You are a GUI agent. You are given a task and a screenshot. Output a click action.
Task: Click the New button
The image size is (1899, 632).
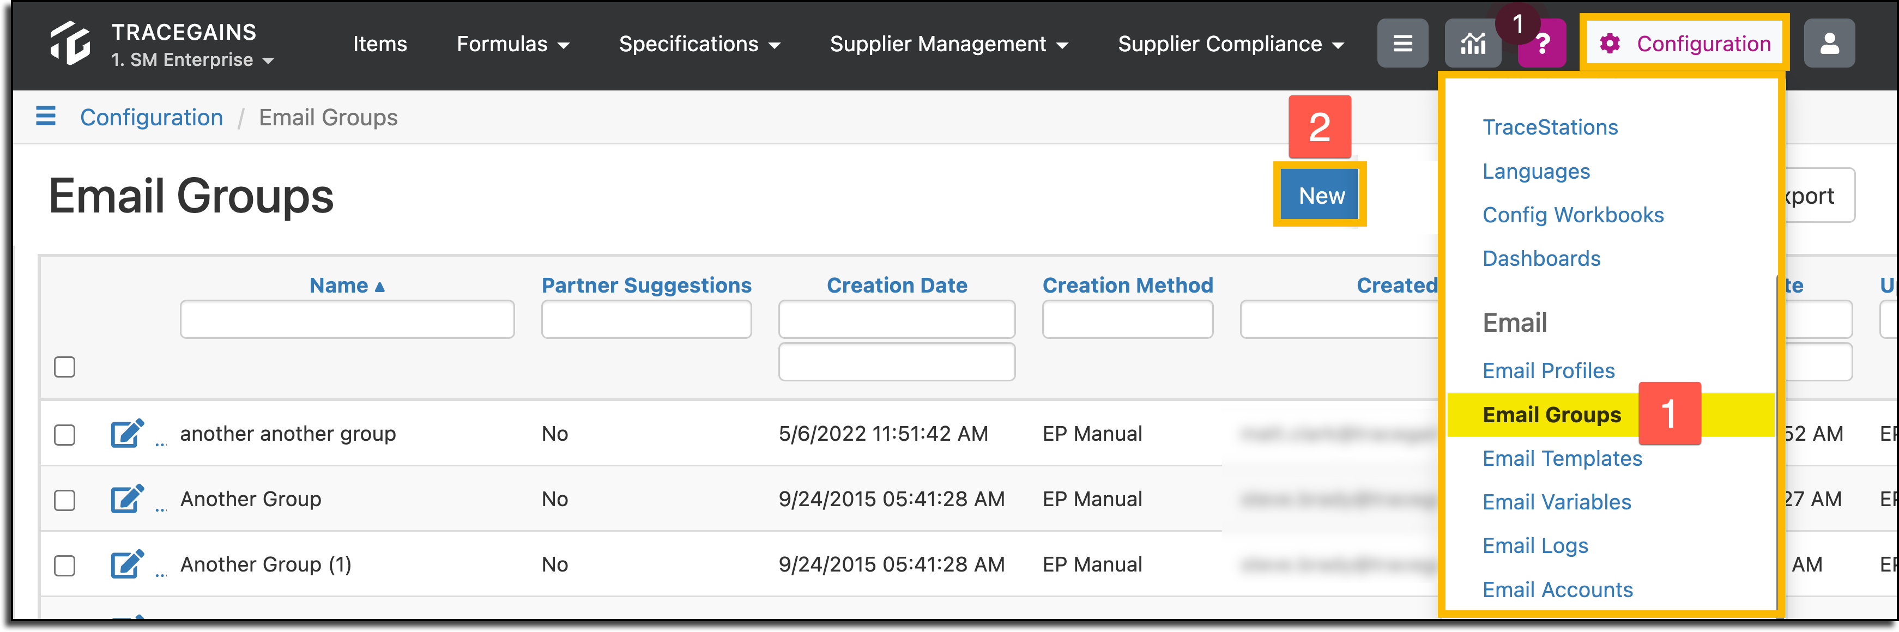coord(1320,195)
